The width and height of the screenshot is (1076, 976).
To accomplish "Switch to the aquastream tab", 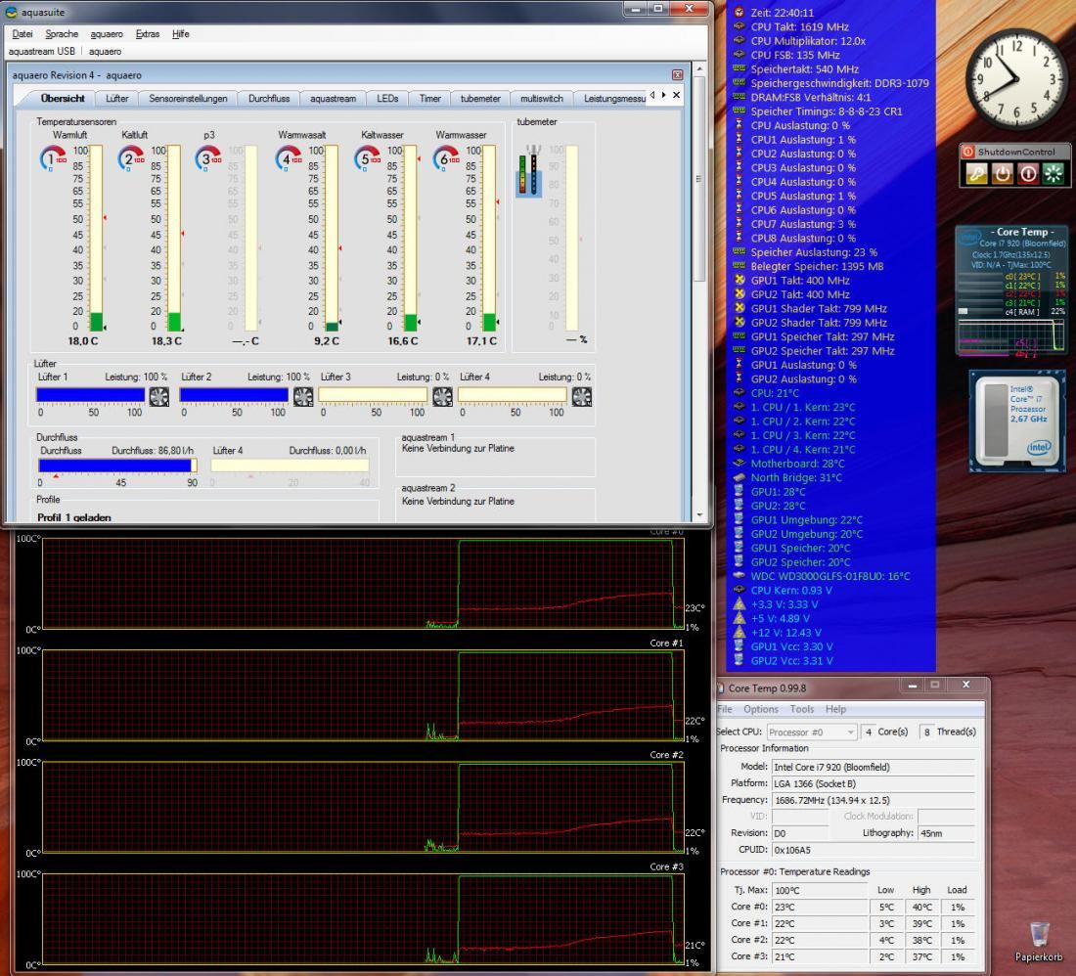I will click(x=333, y=98).
